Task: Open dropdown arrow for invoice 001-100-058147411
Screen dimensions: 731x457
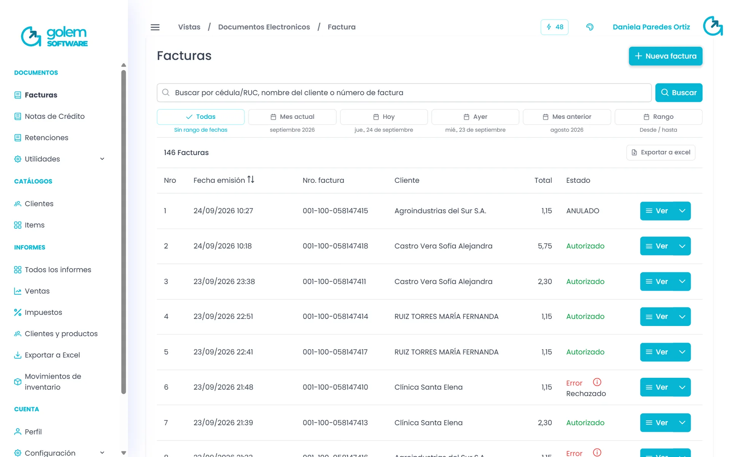Action: click(x=682, y=281)
